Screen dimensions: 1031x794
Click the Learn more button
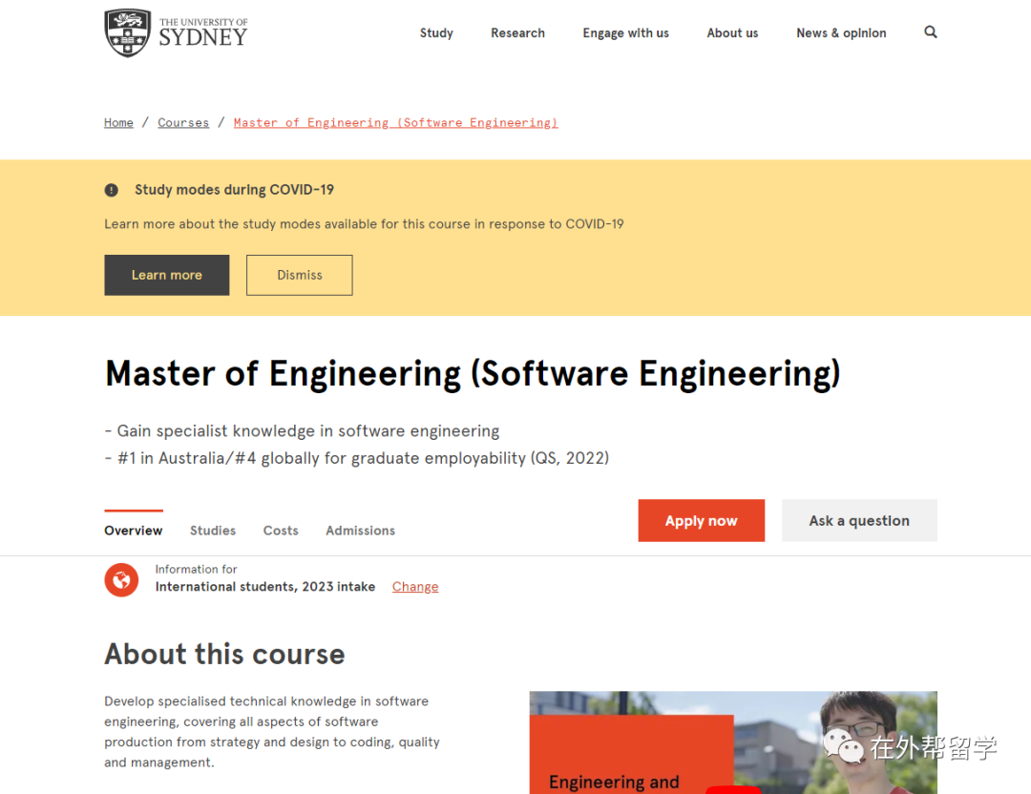tap(167, 275)
